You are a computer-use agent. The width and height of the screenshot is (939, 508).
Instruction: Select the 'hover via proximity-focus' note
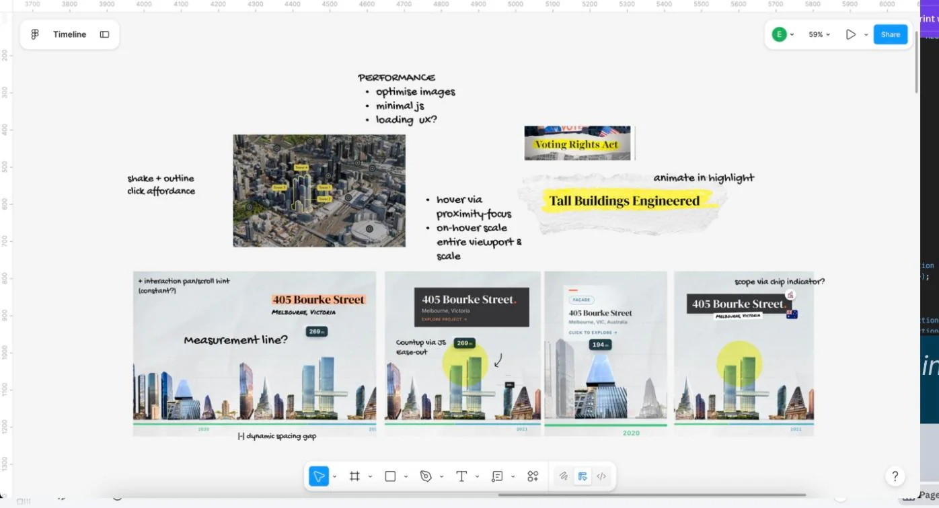[474, 207]
